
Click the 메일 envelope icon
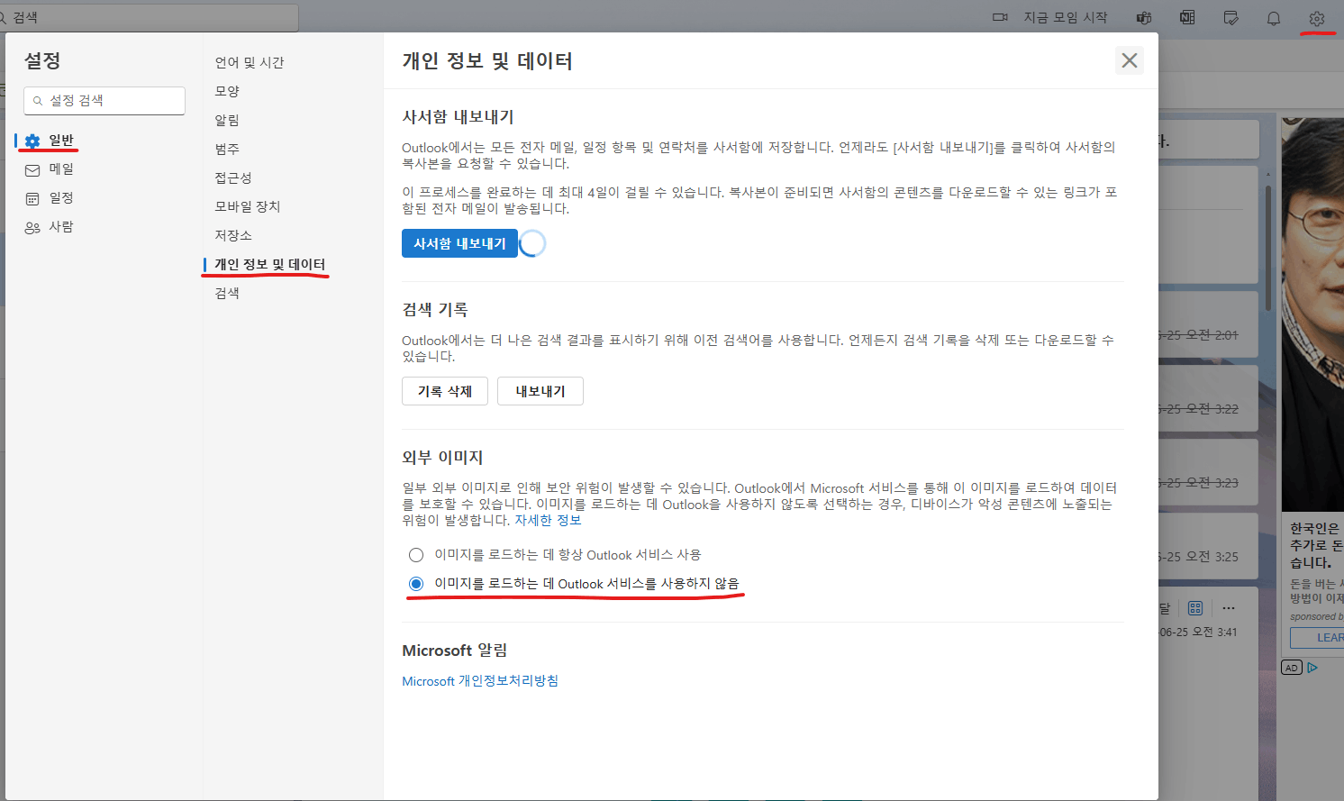pyautogui.click(x=32, y=169)
